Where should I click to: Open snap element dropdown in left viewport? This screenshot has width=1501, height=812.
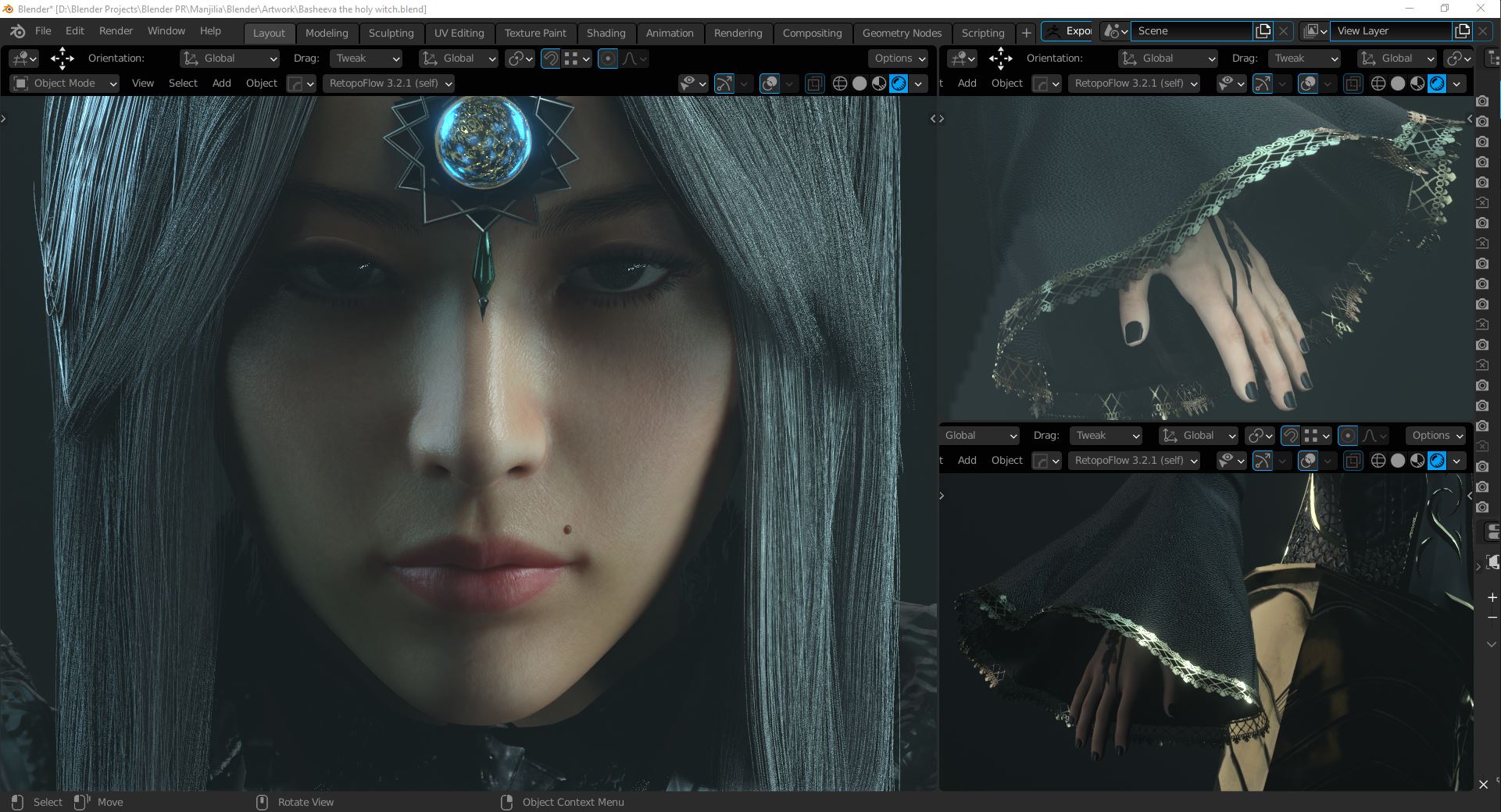(577, 59)
